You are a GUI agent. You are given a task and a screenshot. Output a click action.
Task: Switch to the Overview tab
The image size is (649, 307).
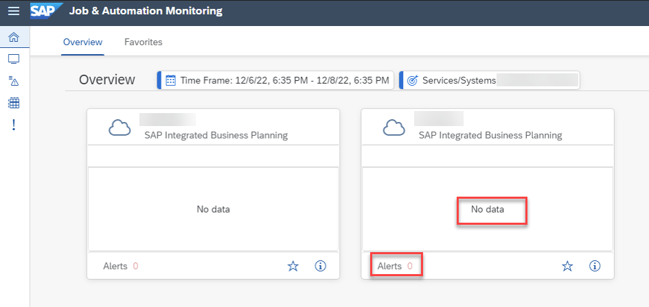[x=83, y=42]
